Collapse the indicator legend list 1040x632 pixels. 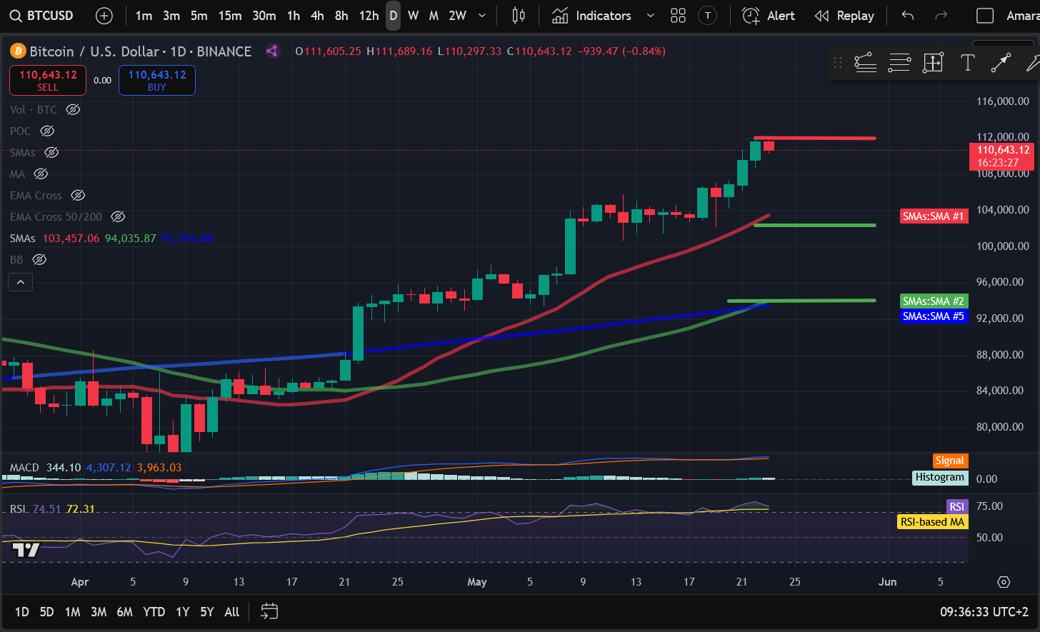(x=21, y=283)
